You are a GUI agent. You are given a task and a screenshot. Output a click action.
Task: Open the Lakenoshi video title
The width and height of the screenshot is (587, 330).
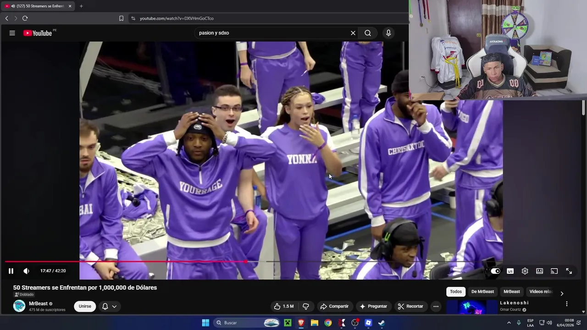tap(514, 303)
